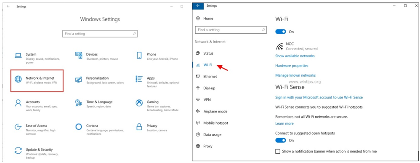The image size is (420, 163).
Task: Open Cortana circle icon
Action: click(78, 127)
